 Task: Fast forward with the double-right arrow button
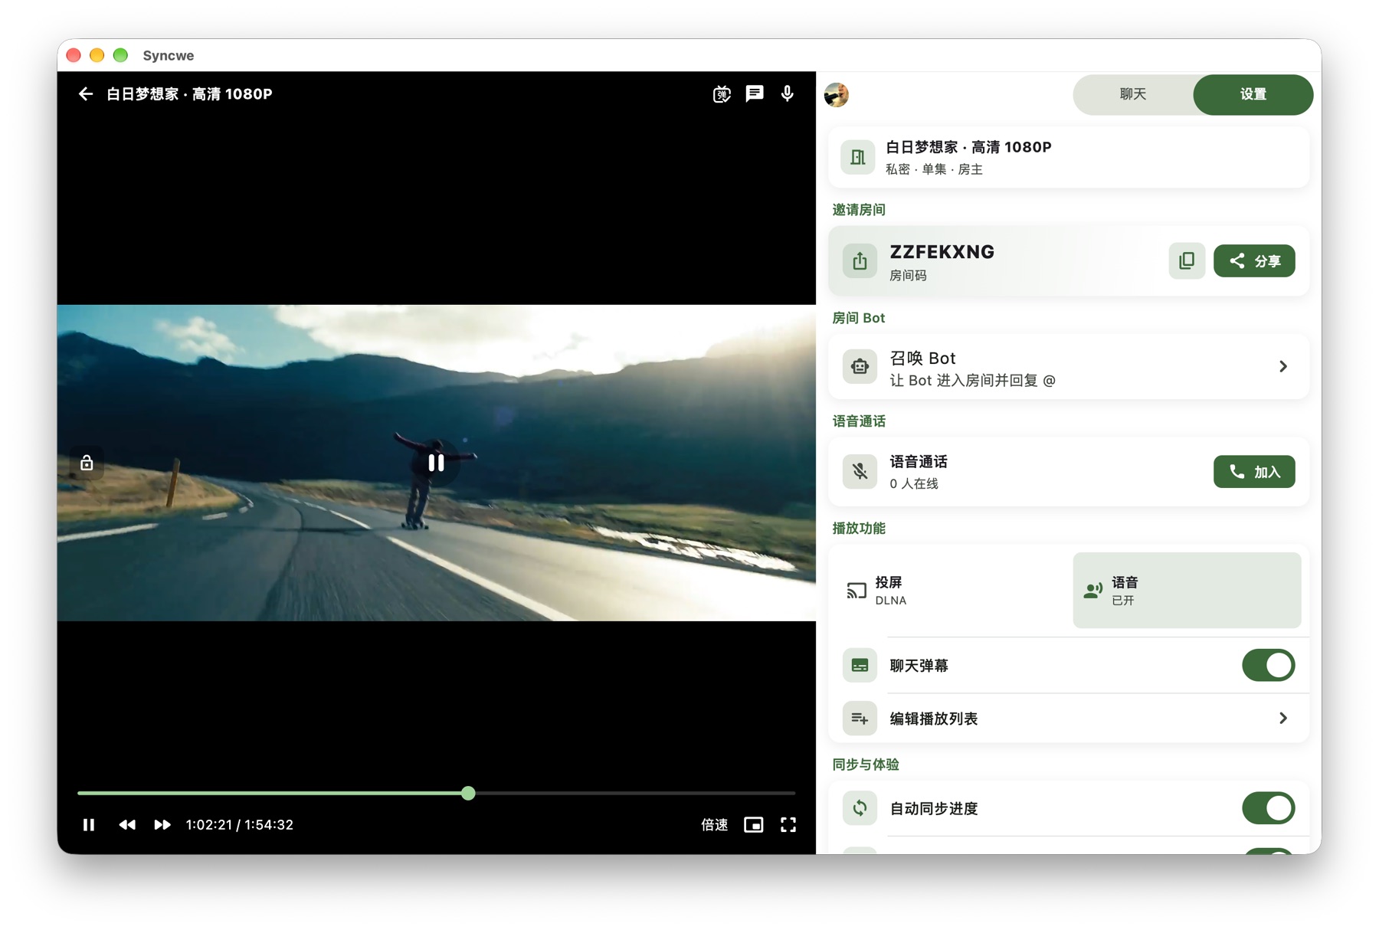pos(162,824)
